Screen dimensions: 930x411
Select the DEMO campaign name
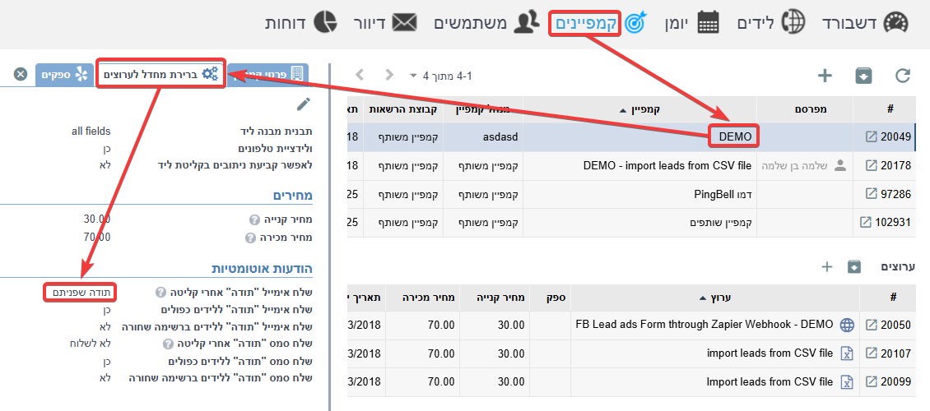point(735,137)
